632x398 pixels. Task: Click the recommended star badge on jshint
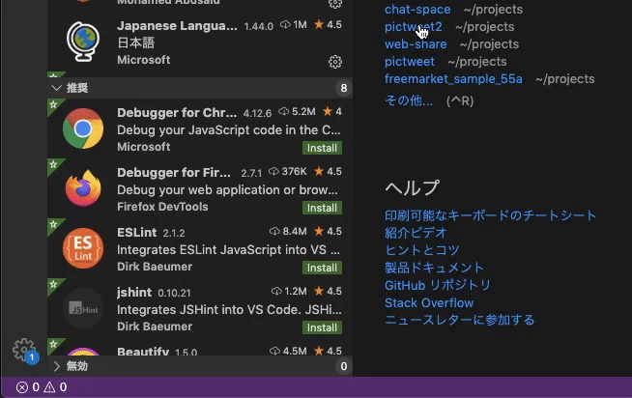[53, 285]
